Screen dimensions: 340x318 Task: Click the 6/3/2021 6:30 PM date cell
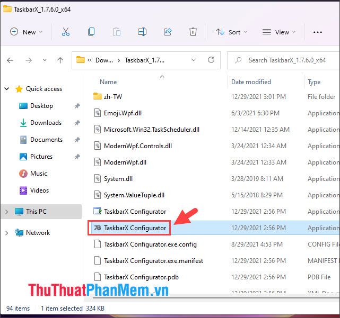[255, 113]
